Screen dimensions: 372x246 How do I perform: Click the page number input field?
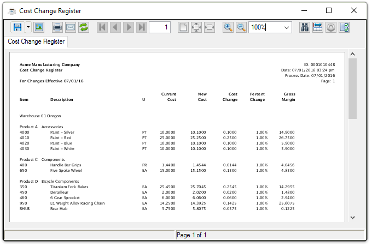point(159,27)
